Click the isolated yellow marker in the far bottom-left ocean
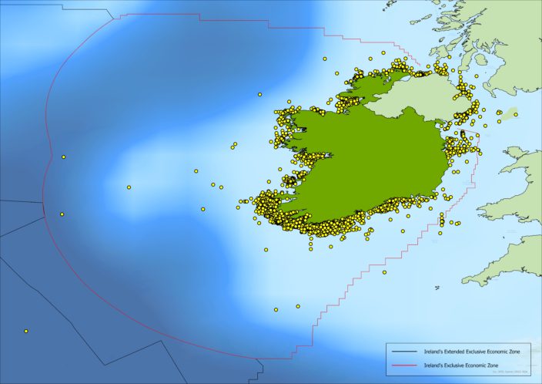 click(25, 332)
